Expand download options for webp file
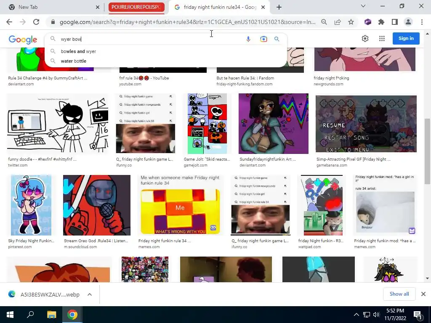431x323 pixels. (90, 294)
